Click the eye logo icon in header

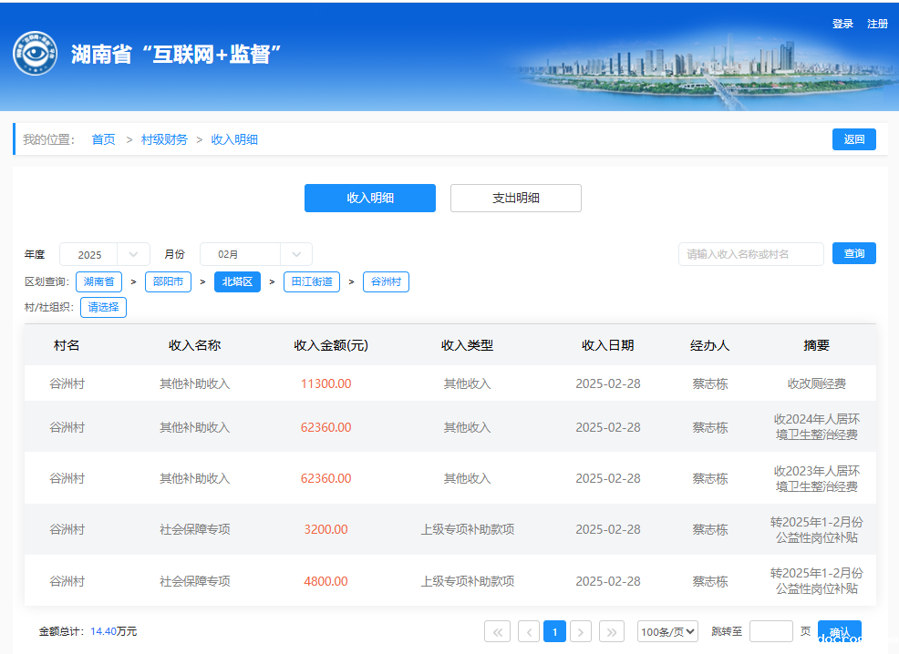tap(35, 54)
